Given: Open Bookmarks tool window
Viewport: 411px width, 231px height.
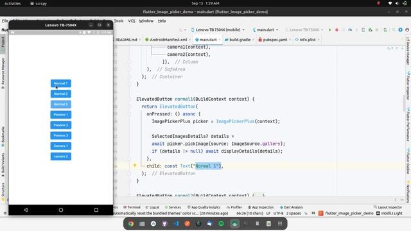Looking at the screenshot, I should [3, 137].
